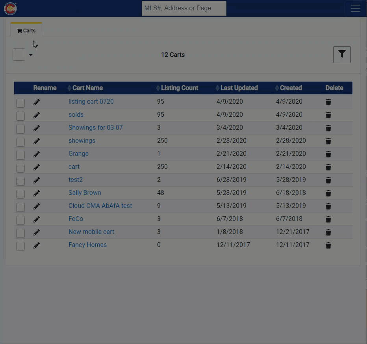Screen dimensions: 367x344
Task: Expand the select-all dropdown arrow
Action: point(31,55)
